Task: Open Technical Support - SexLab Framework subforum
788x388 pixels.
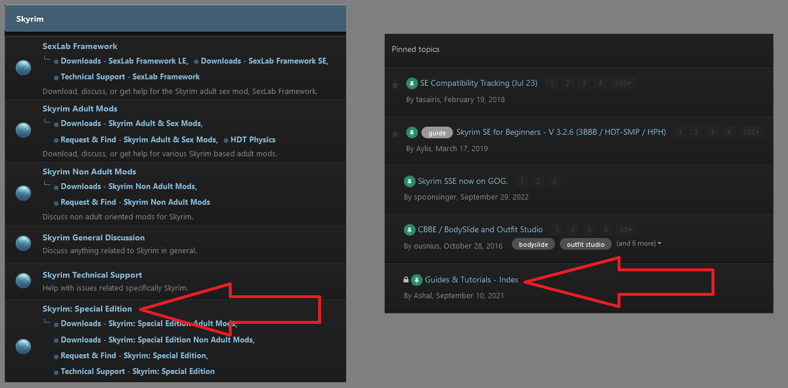Action: pos(130,76)
